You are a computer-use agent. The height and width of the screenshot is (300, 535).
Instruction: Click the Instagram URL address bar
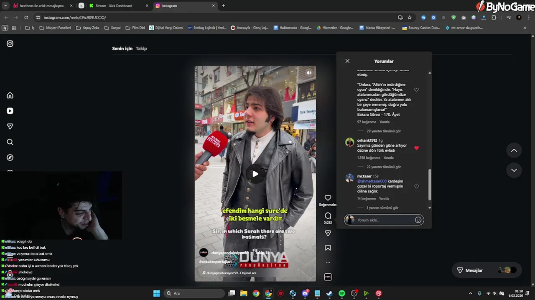coord(217,17)
